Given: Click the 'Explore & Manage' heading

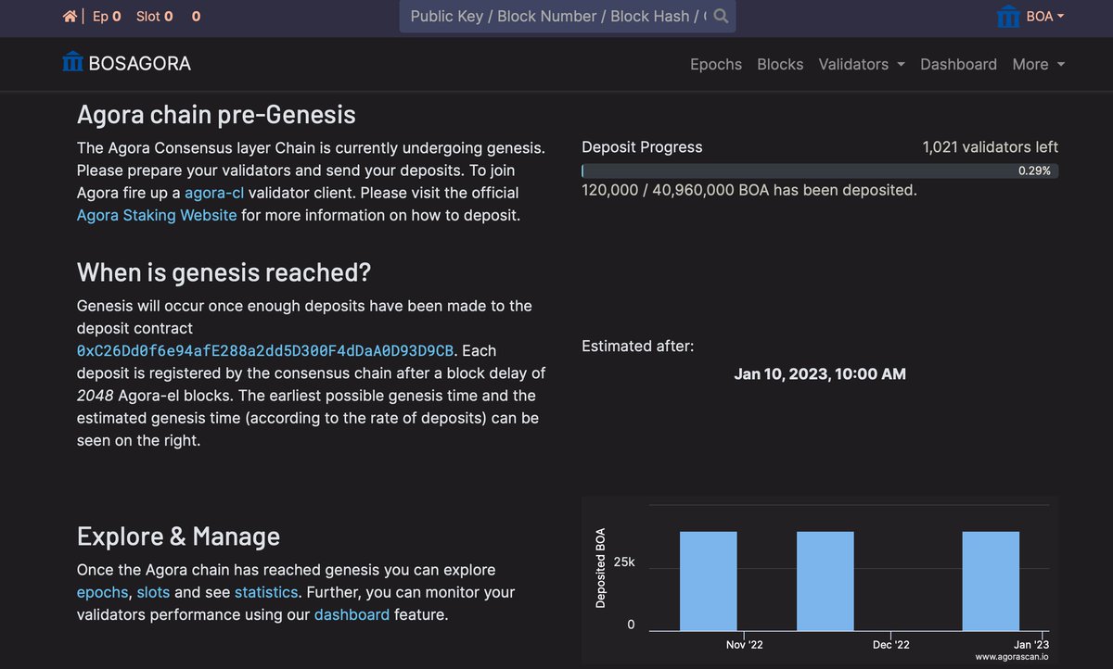Looking at the screenshot, I should 178,536.
